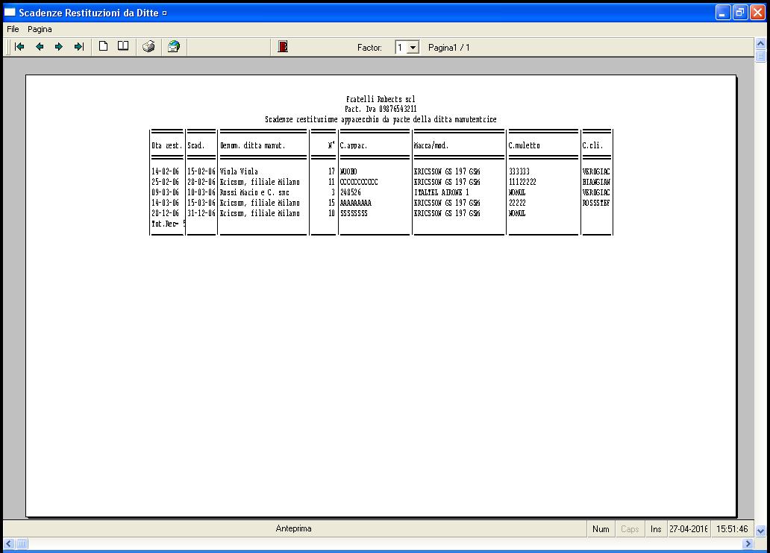Click the time 15:51:46 in status bar
The height and width of the screenshot is (553, 770).
coord(732,529)
